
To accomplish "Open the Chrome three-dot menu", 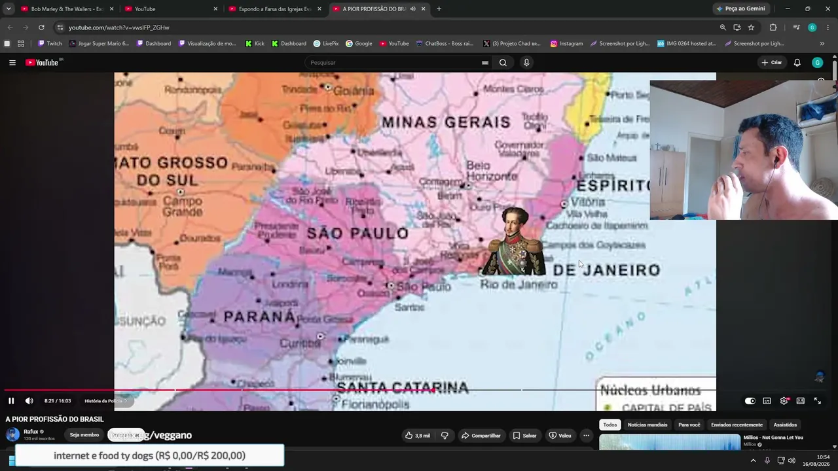I will click(x=828, y=27).
